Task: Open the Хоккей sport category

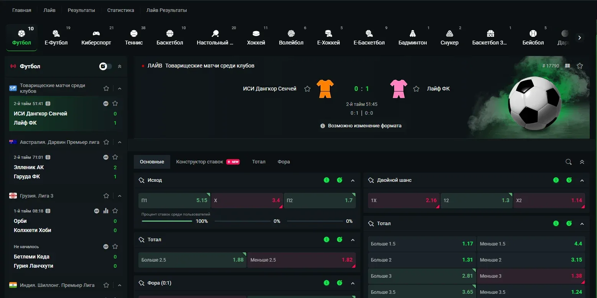Action: pos(256,38)
